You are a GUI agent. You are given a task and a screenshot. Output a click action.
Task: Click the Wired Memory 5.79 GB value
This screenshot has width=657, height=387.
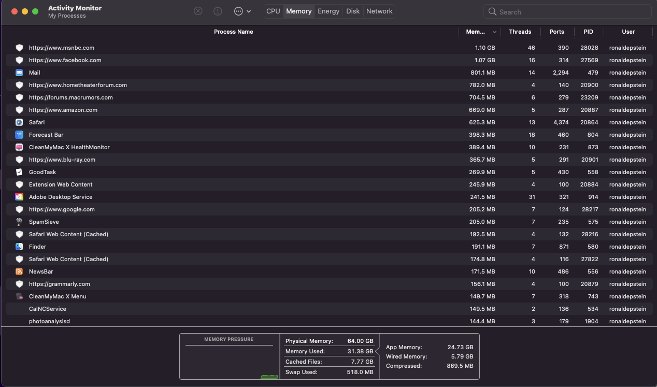pos(462,356)
